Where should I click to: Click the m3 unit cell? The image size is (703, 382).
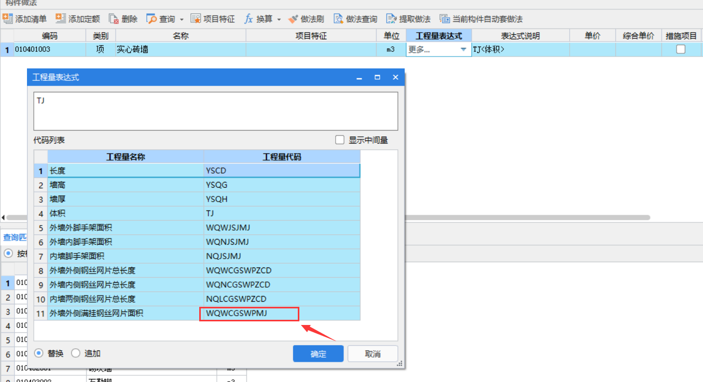391,50
